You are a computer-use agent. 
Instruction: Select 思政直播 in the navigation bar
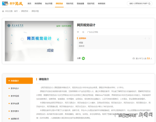point(80,4)
